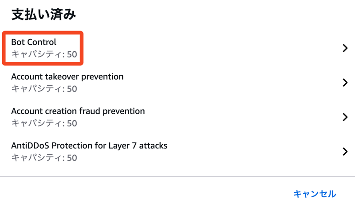This screenshot has width=355, height=207.
Task: Expand the chevron beside Bot Control
Action: 345,48
